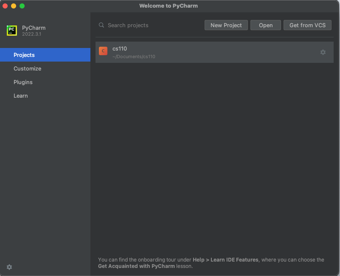Screen dimensions: 340x276
Task: Switch to the Plugins tab
Action: (23, 82)
